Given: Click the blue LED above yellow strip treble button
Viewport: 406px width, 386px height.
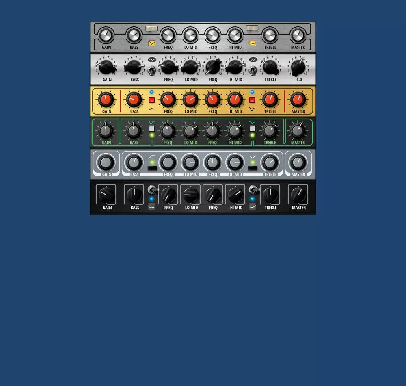Looking at the screenshot, I should tap(252, 92).
